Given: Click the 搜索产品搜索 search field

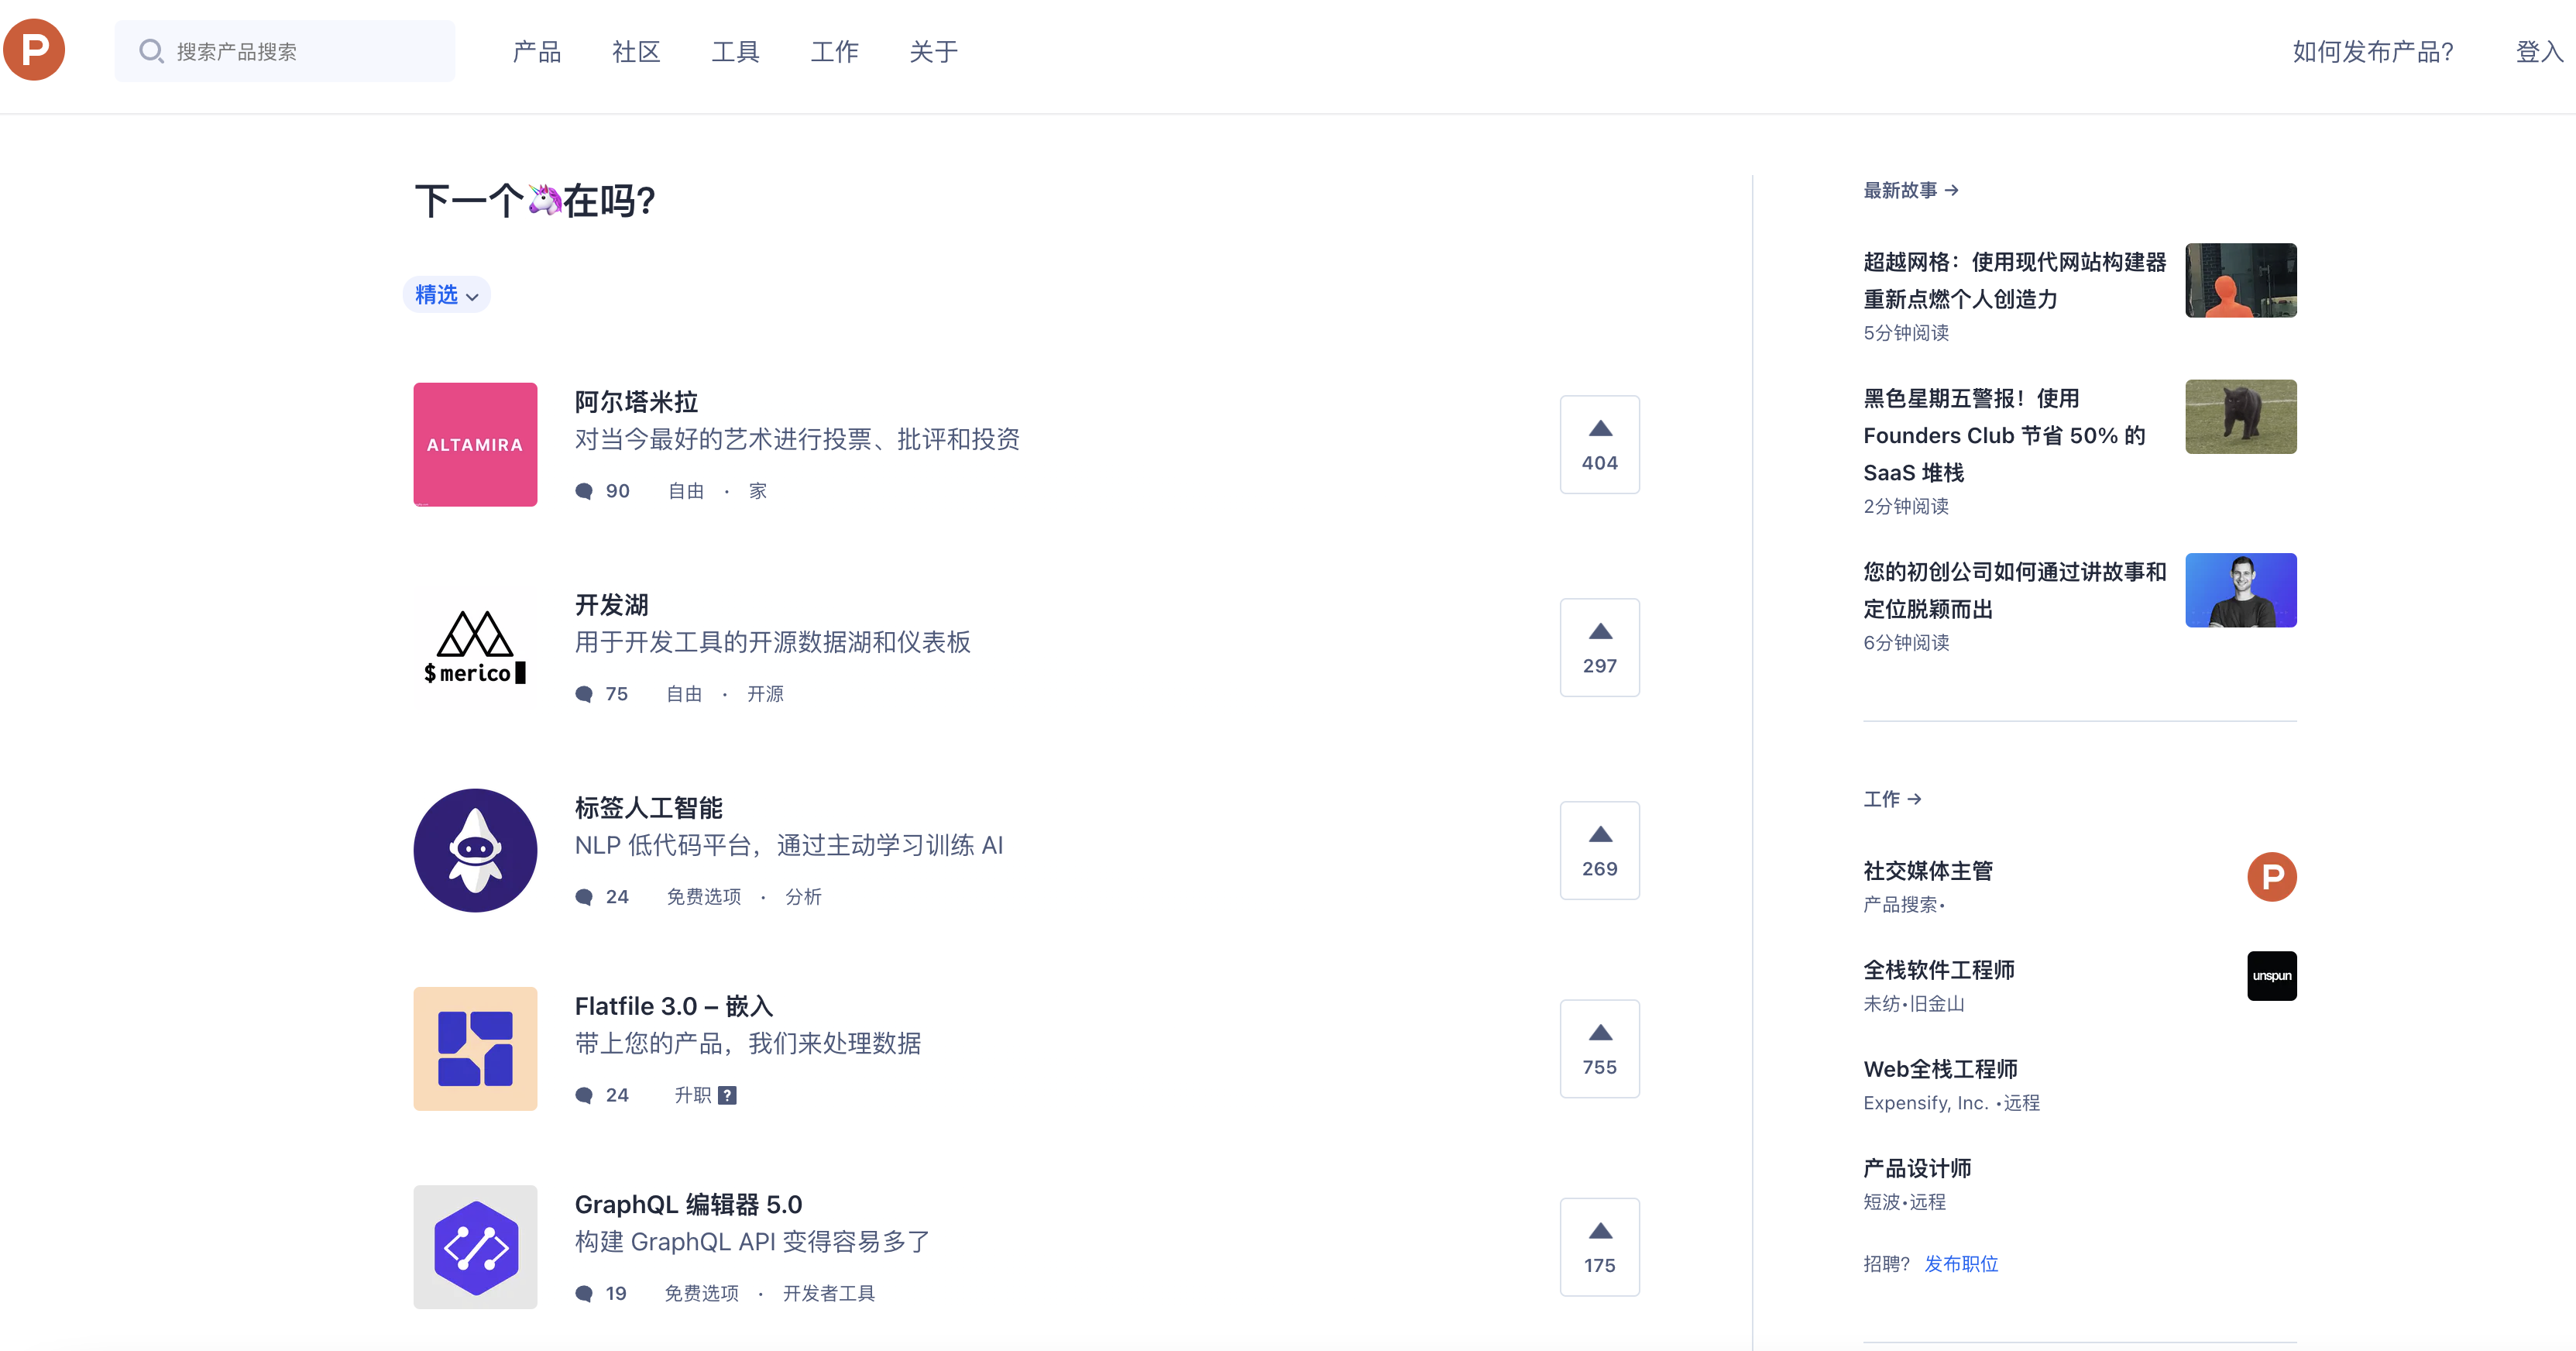Looking at the screenshot, I should (284, 51).
